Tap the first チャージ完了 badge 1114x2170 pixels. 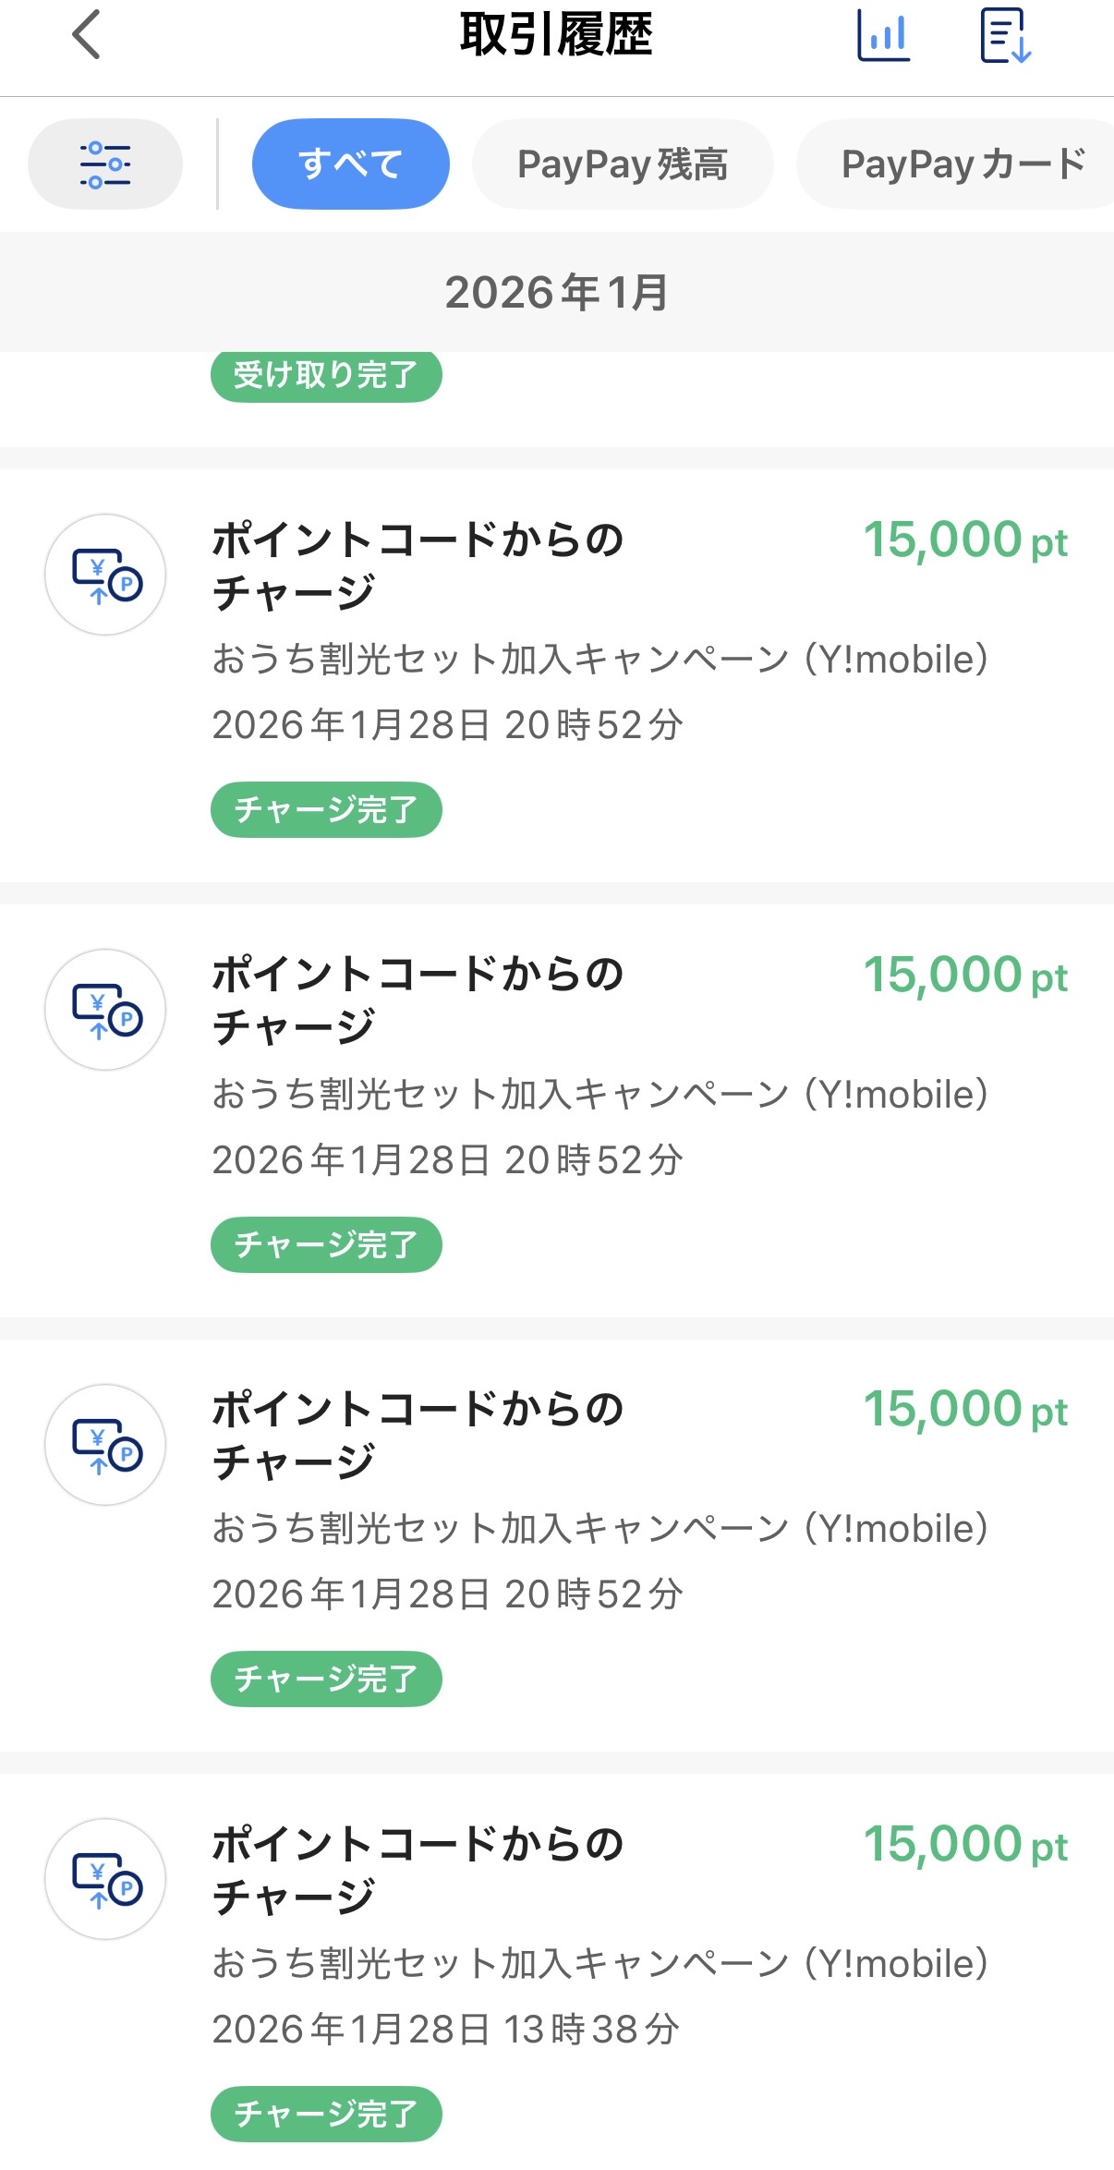326,810
